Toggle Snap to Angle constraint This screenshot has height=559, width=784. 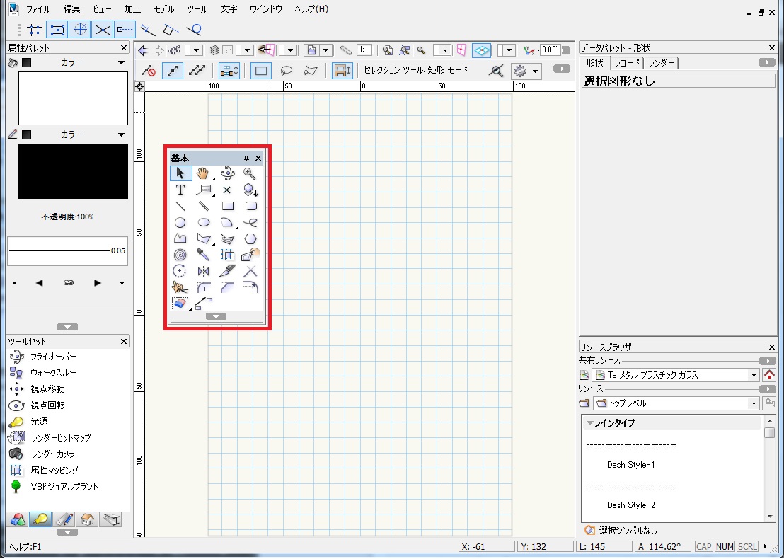[80, 30]
